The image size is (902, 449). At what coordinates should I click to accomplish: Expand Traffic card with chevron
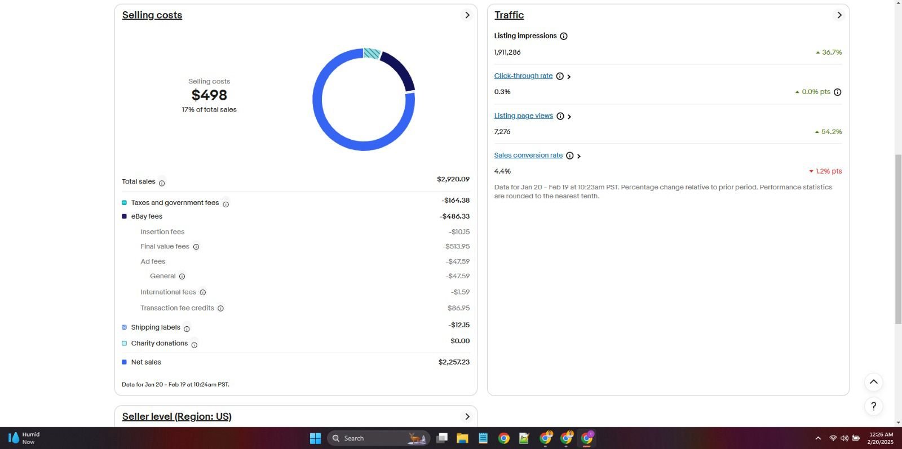coord(839,15)
